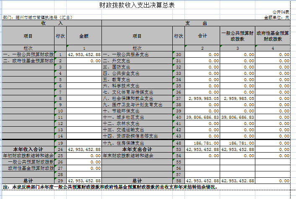Image resolution: width=296 pixels, height=199 pixels.
Task: Select the 金额 column header
Action: click(84, 36)
